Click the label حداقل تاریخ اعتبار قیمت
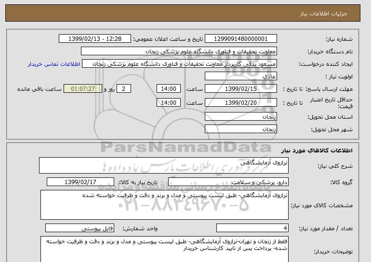371x262 pixels. coord(331,103)
